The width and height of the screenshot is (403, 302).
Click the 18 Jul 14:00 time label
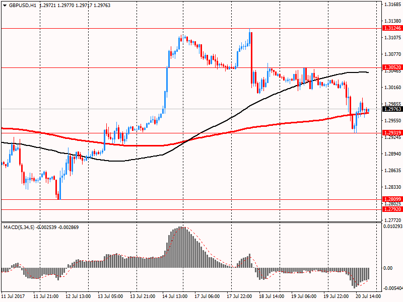272,296
